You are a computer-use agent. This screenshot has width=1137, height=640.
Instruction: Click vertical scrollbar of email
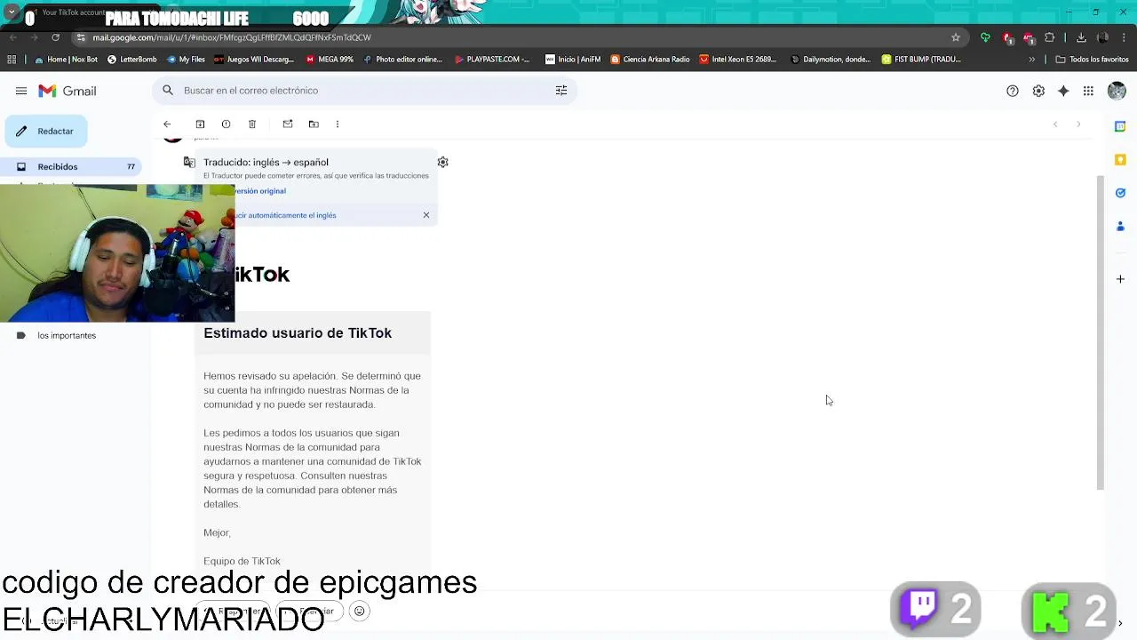[x=1101, y=332]
